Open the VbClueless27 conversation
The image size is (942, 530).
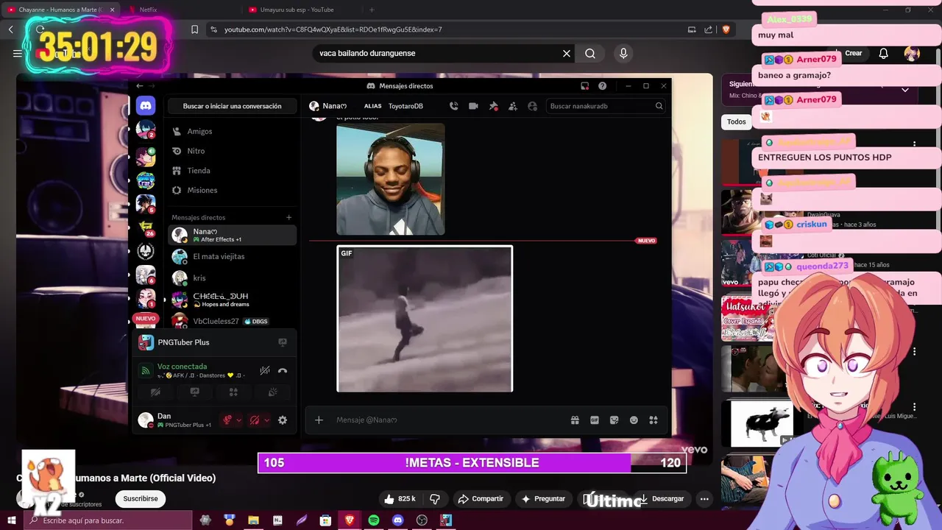pos(232,321)
